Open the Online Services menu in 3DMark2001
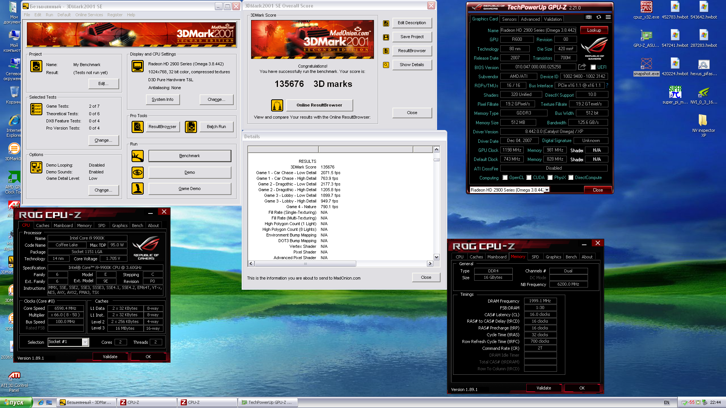Image resolution: width=726 pixels, height=408 pixels. [x=89, y=15]
